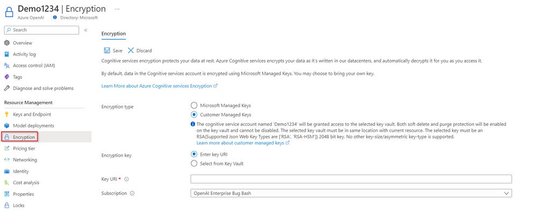Screen dimensions: 536x213
Task: Click the Cost analysis dollar icon
Action: pyautogui.click(x=7, y=182)
